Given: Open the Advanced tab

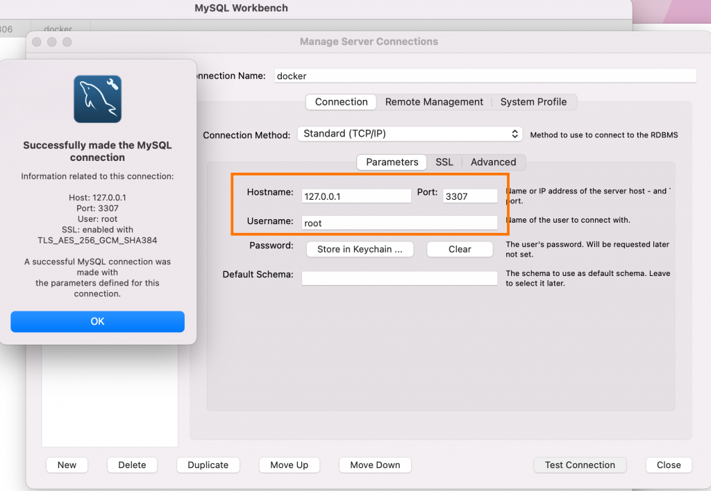Looking at the screenshot, I should click(493, 162).
